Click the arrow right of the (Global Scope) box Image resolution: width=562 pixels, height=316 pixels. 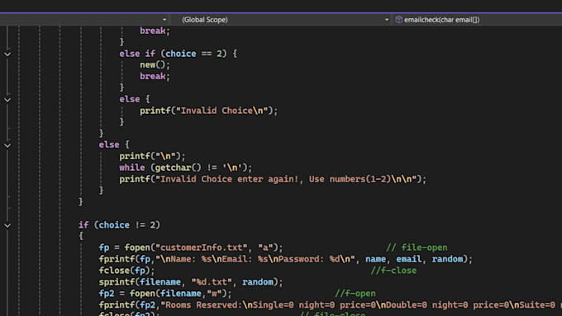[x=387, y=20]
